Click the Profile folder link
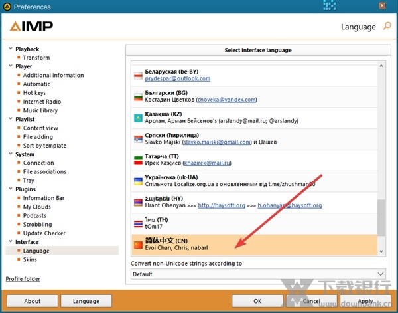Image resolution: width=398 pixels, height=313 pixels. tap(23, 279)
